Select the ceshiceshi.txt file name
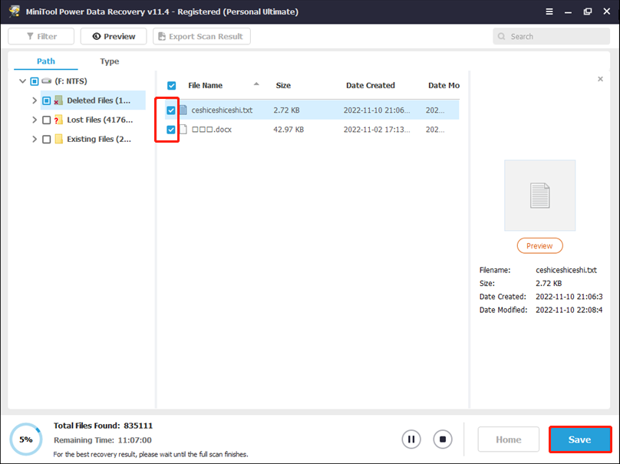 coord(222,110)
